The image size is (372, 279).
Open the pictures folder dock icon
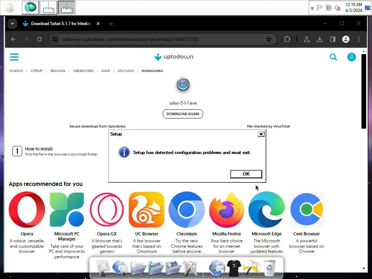click(173, 268)
